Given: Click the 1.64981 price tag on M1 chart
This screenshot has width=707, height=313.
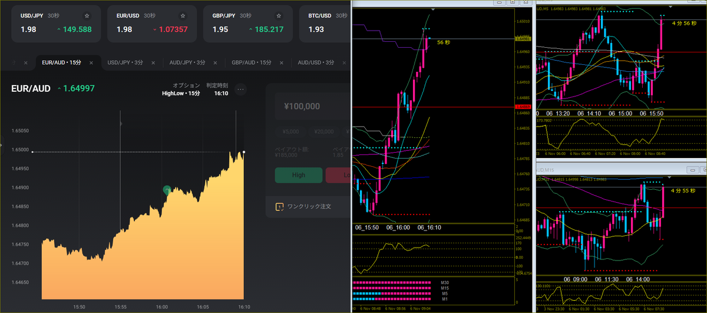Looking at the screenshot, I should click(x=522, y=39).
